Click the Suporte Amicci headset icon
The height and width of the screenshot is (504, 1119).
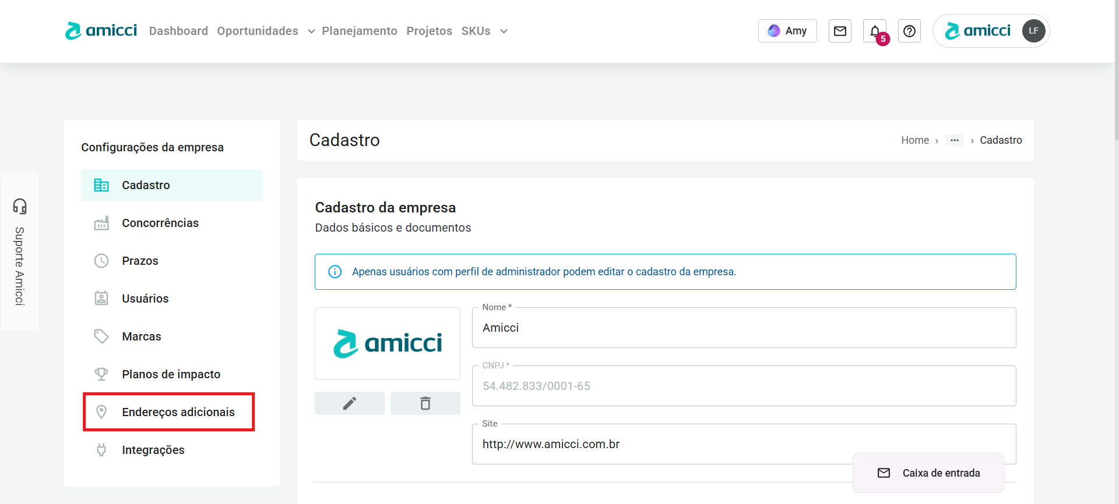pyautogui.click(x=20, y=206)
